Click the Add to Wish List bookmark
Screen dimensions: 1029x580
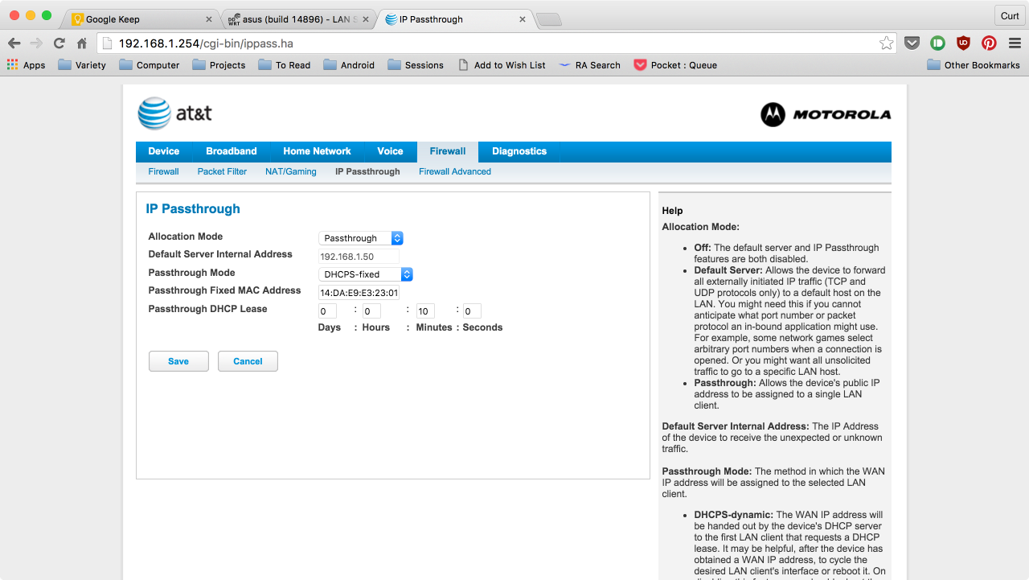point(502,65)
